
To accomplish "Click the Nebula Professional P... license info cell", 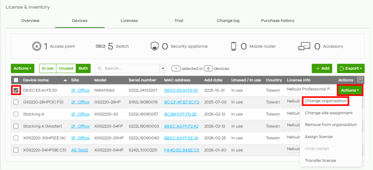I will (x=310, y=89).
